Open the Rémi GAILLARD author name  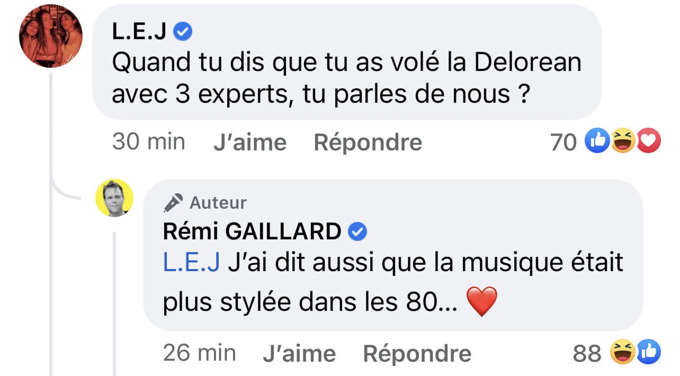pos(252,231)
